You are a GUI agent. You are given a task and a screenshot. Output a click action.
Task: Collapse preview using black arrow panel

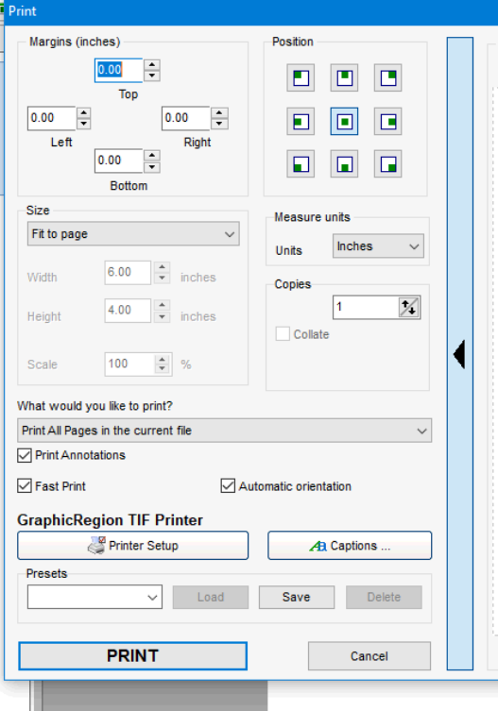pyautogui.click(x=460, y=354)
